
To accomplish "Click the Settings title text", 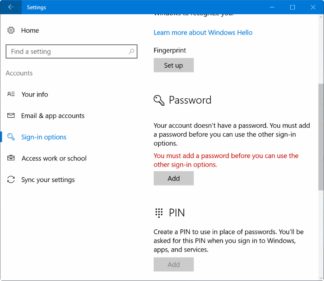I will tap(37, 7).
